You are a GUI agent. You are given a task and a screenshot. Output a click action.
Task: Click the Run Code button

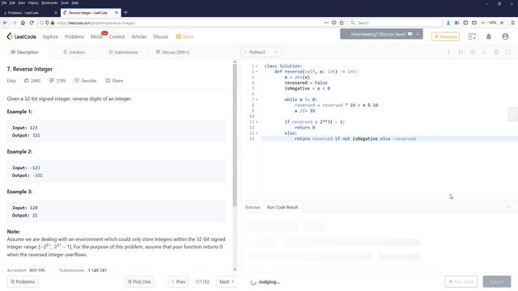click(461, 282)
